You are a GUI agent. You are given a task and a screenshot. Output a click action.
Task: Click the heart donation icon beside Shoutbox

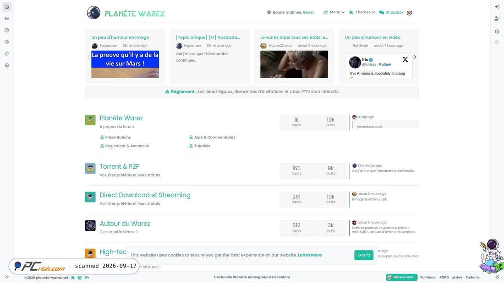(410, 13)
